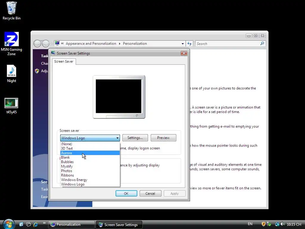Click the screen saver monitor preview
Image resolution: width=305 pixels, height=229 pixels.
point(119,97)
